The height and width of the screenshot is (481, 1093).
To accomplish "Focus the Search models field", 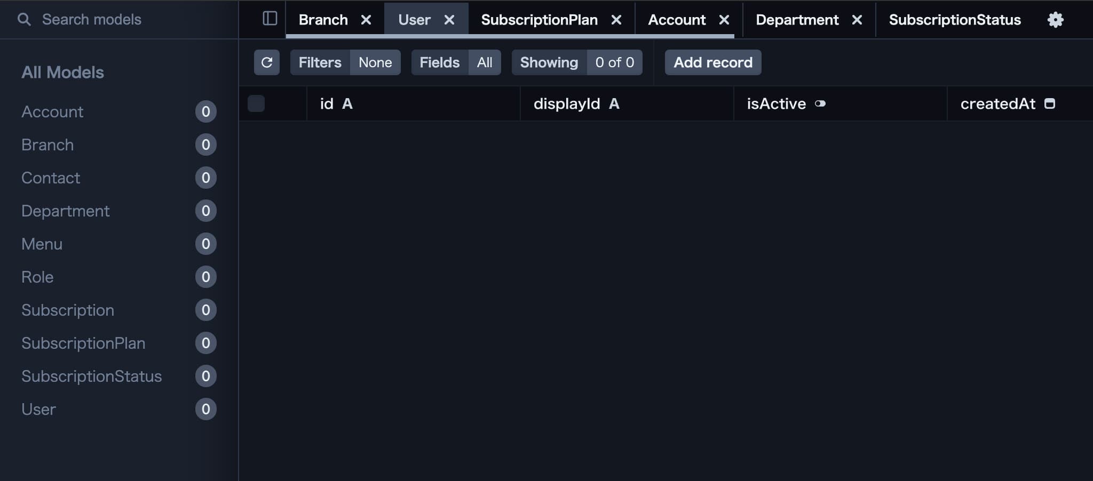I will pos(118,19).
